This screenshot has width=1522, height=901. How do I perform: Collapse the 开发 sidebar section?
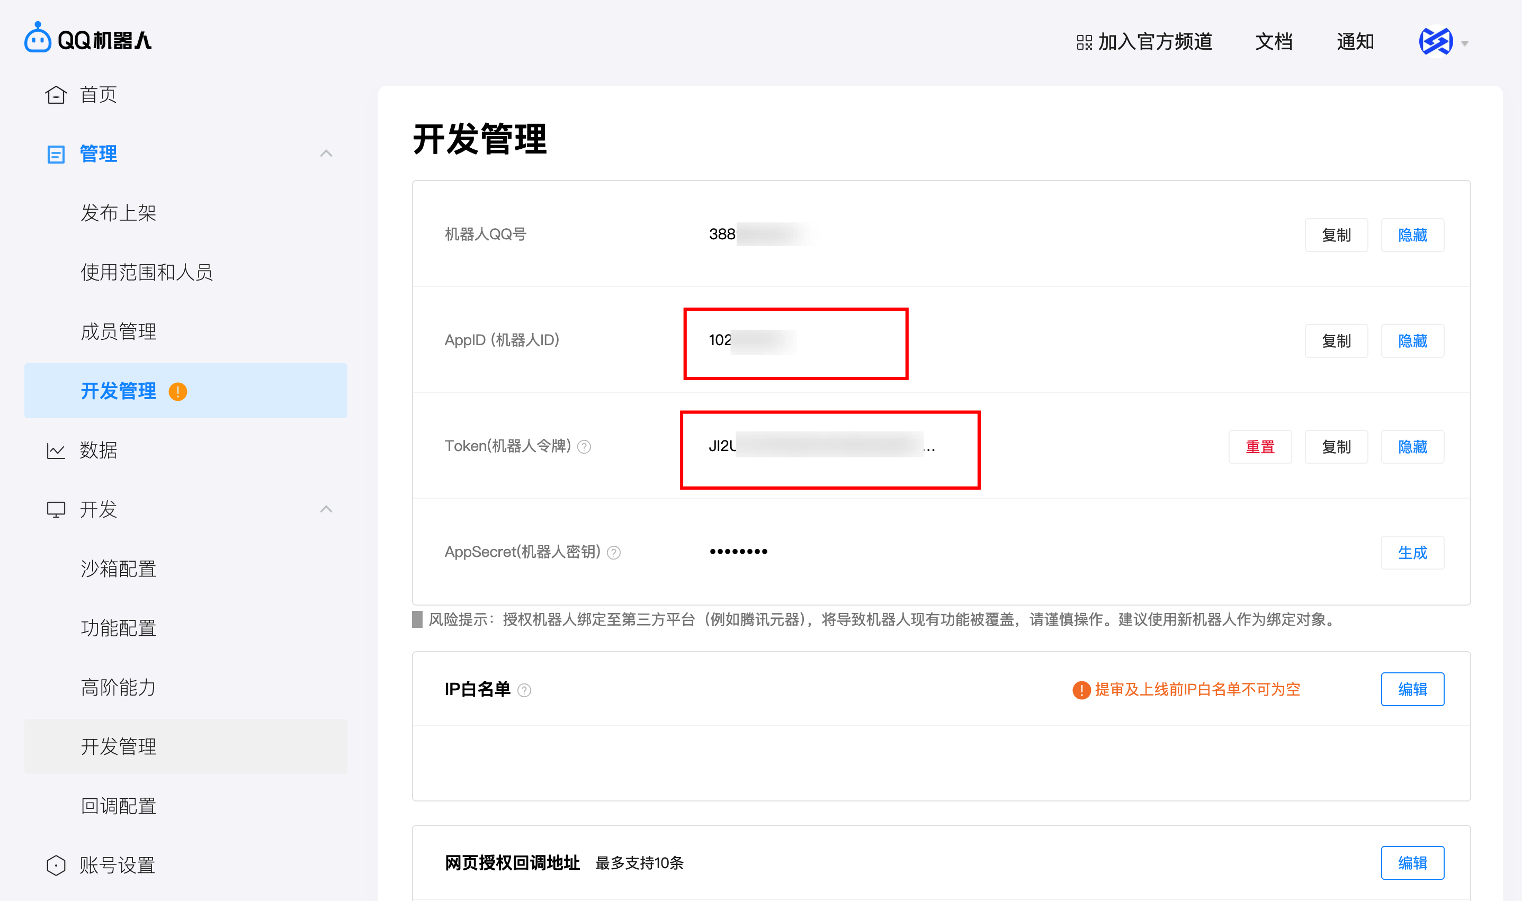coord(327,510)
